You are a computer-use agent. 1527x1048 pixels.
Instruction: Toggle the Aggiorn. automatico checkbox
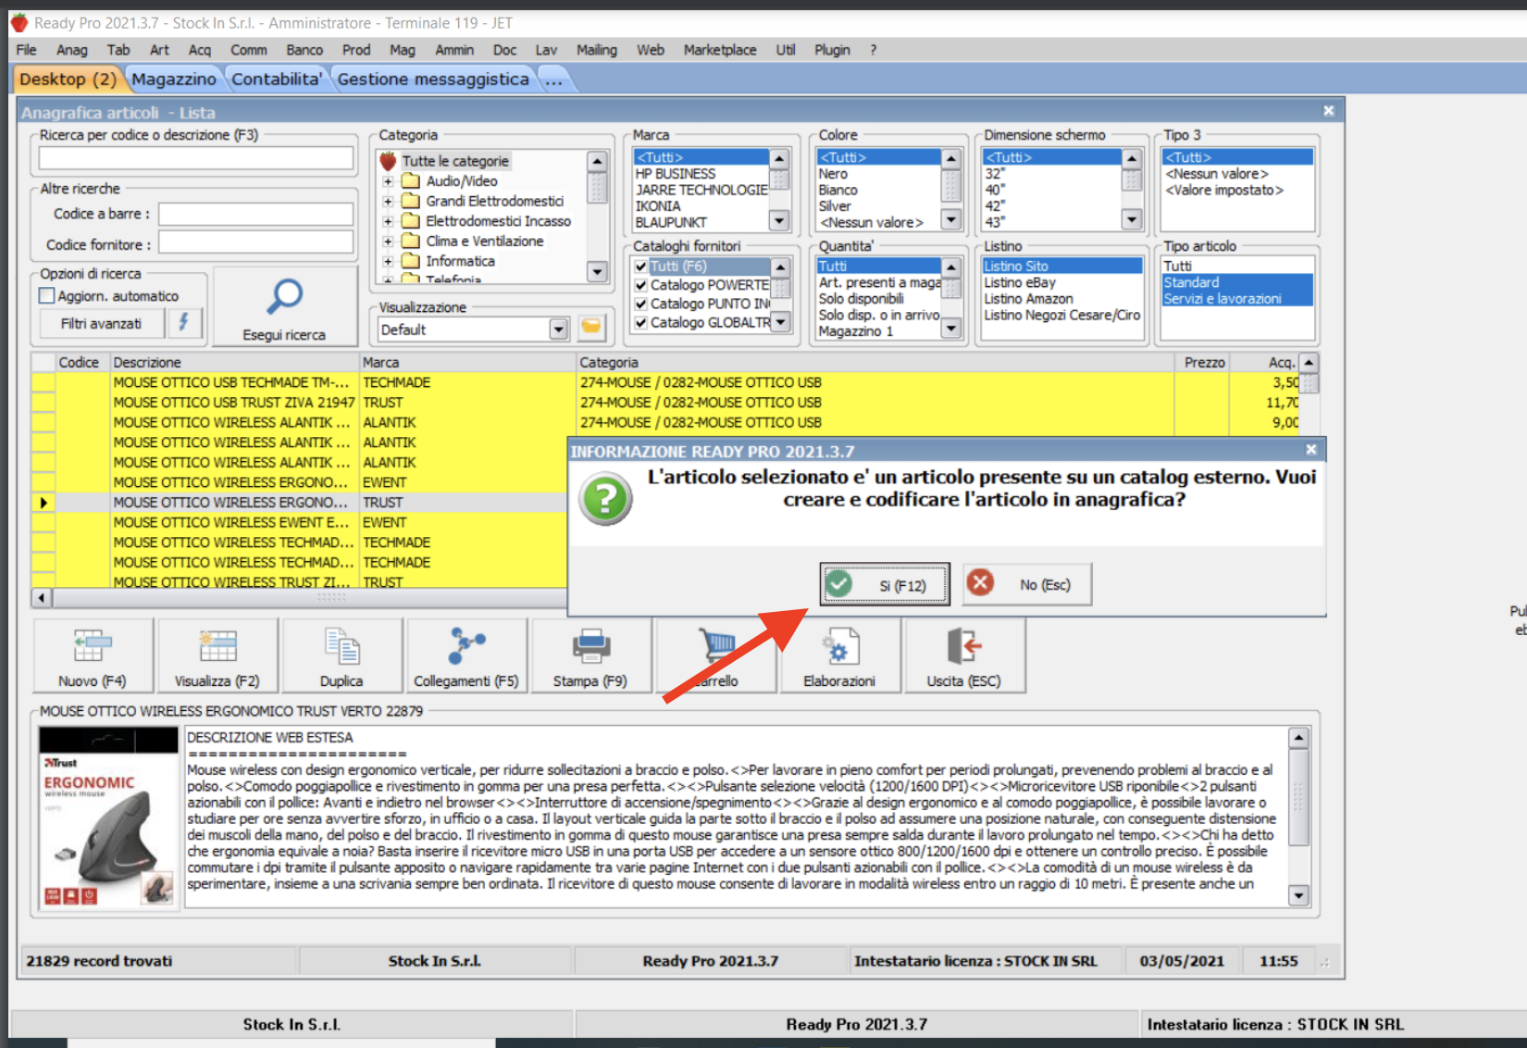(47, 295)
